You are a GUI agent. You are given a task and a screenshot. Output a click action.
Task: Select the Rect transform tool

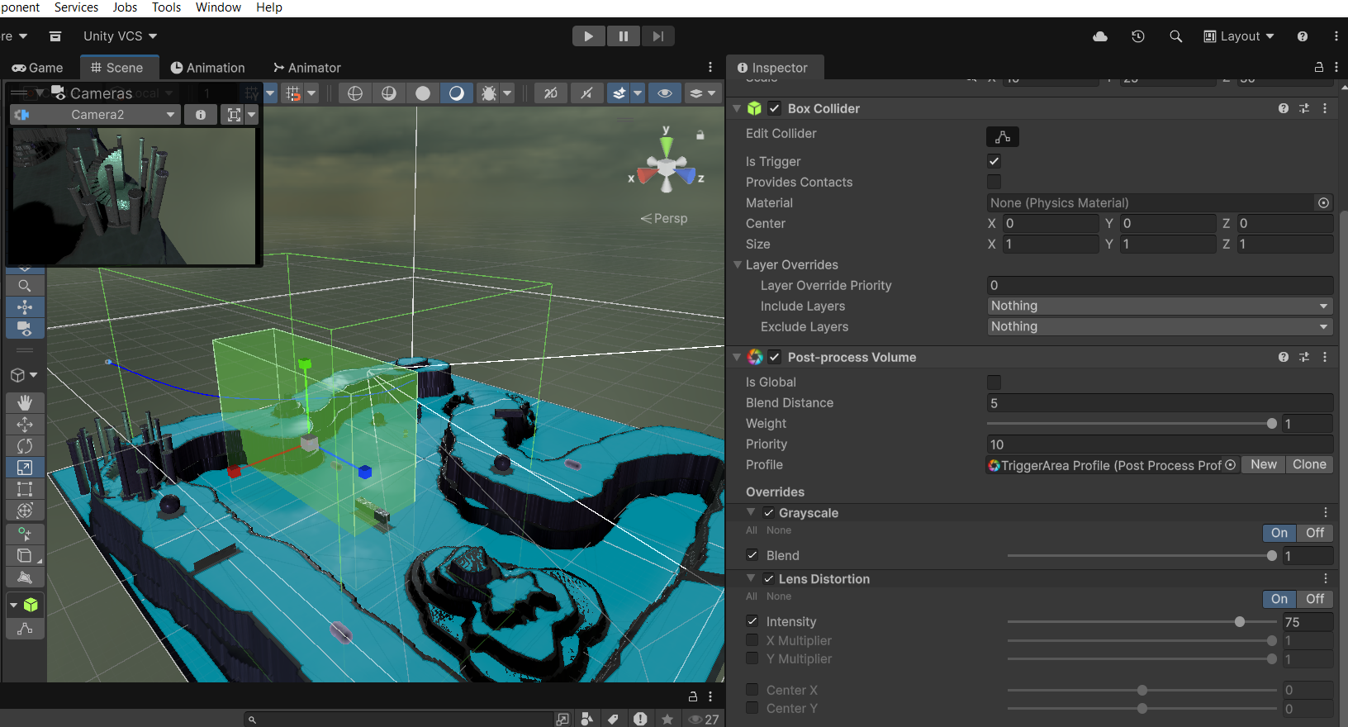(x=25, y=489)
